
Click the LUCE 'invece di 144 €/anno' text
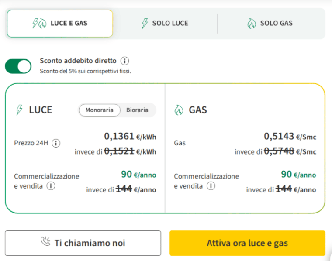[x=121, y=189]
